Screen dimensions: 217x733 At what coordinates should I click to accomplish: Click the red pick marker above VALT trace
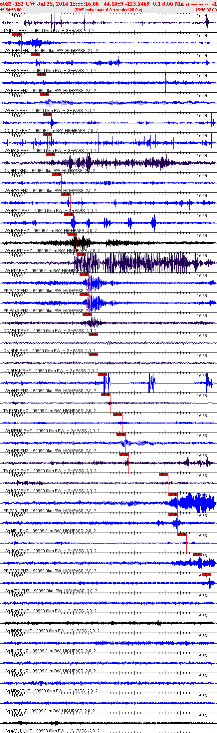click(x=87, y=314)
